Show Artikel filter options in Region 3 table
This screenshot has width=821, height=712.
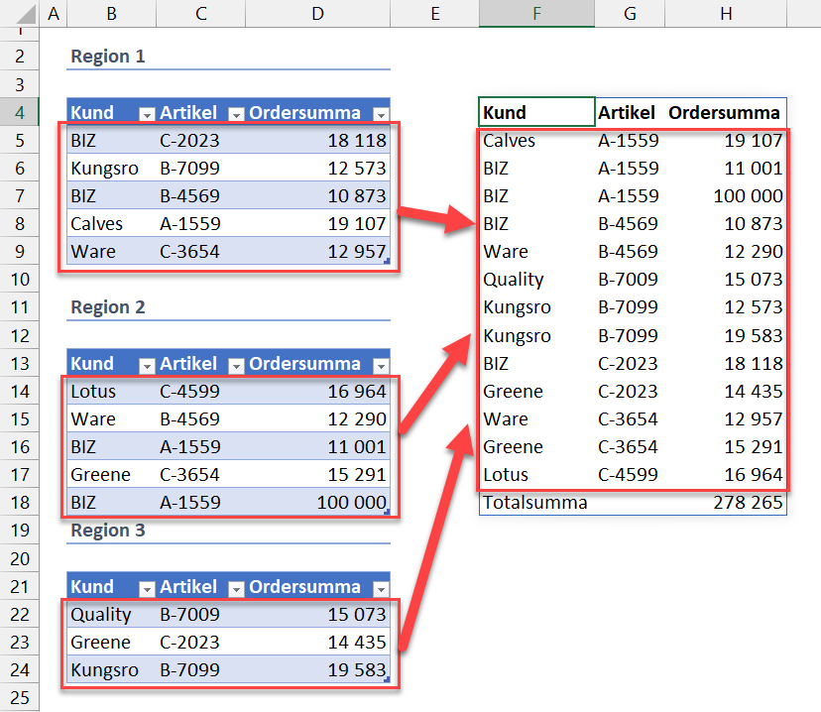coord(236,588)
